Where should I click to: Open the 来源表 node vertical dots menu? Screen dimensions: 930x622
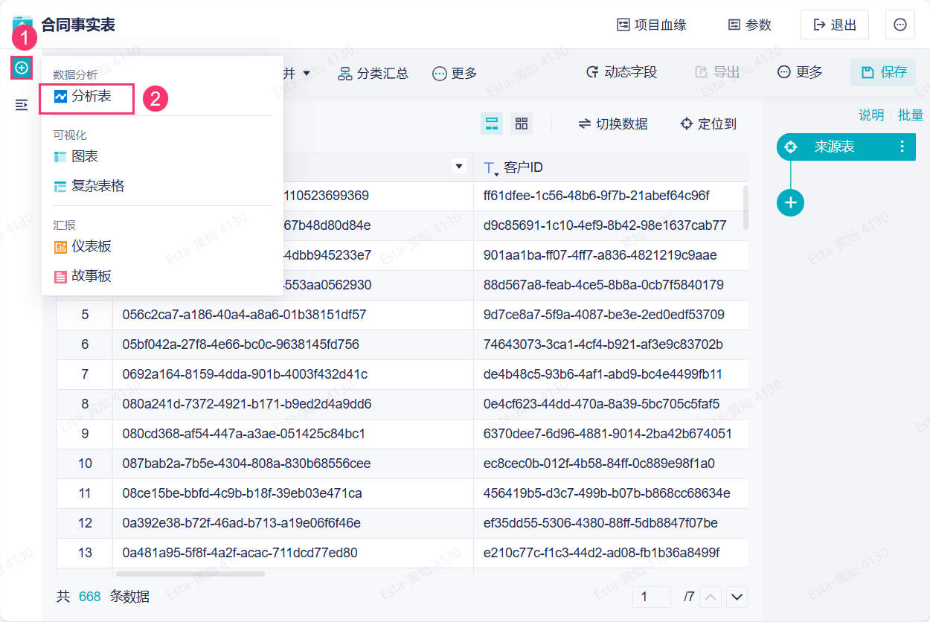coord(902,147)
